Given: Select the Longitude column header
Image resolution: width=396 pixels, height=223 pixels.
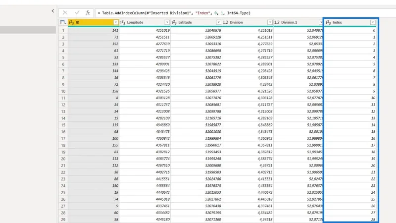Looking at the screenshot, I should (x=145, y=22).
